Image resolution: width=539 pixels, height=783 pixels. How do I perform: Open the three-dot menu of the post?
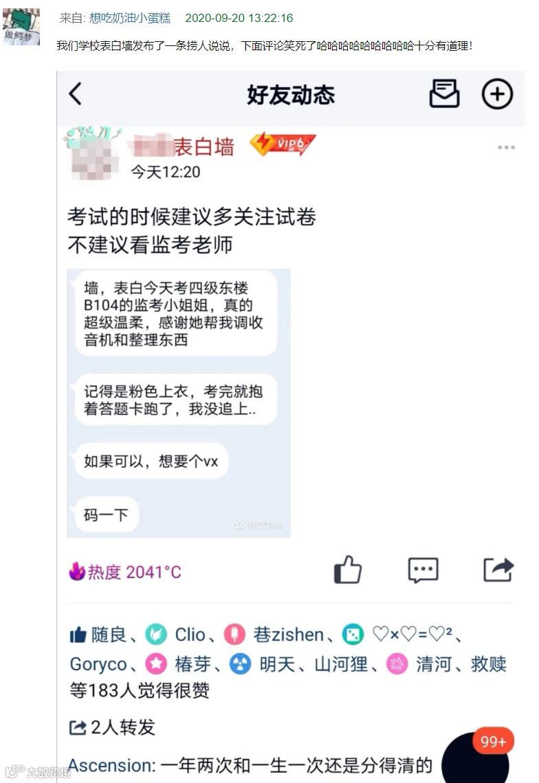(506, 147)
